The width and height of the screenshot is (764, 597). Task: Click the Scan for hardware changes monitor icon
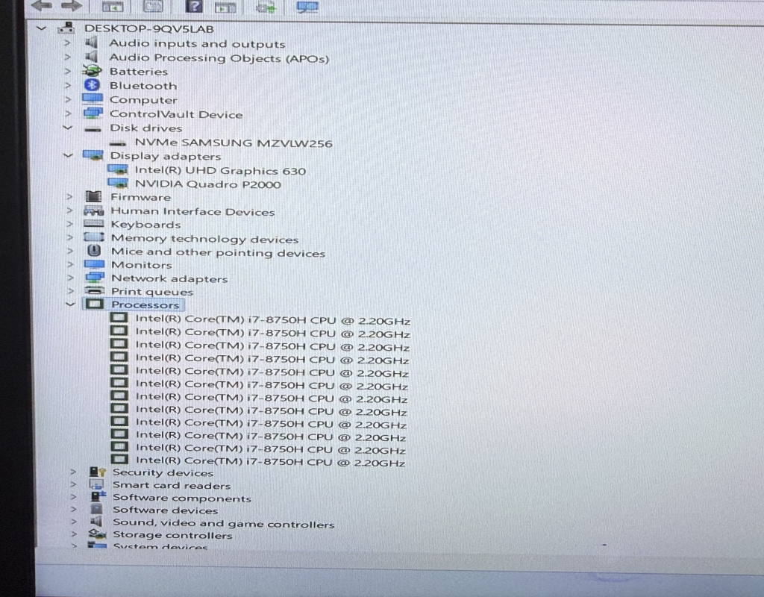[307, 7]
